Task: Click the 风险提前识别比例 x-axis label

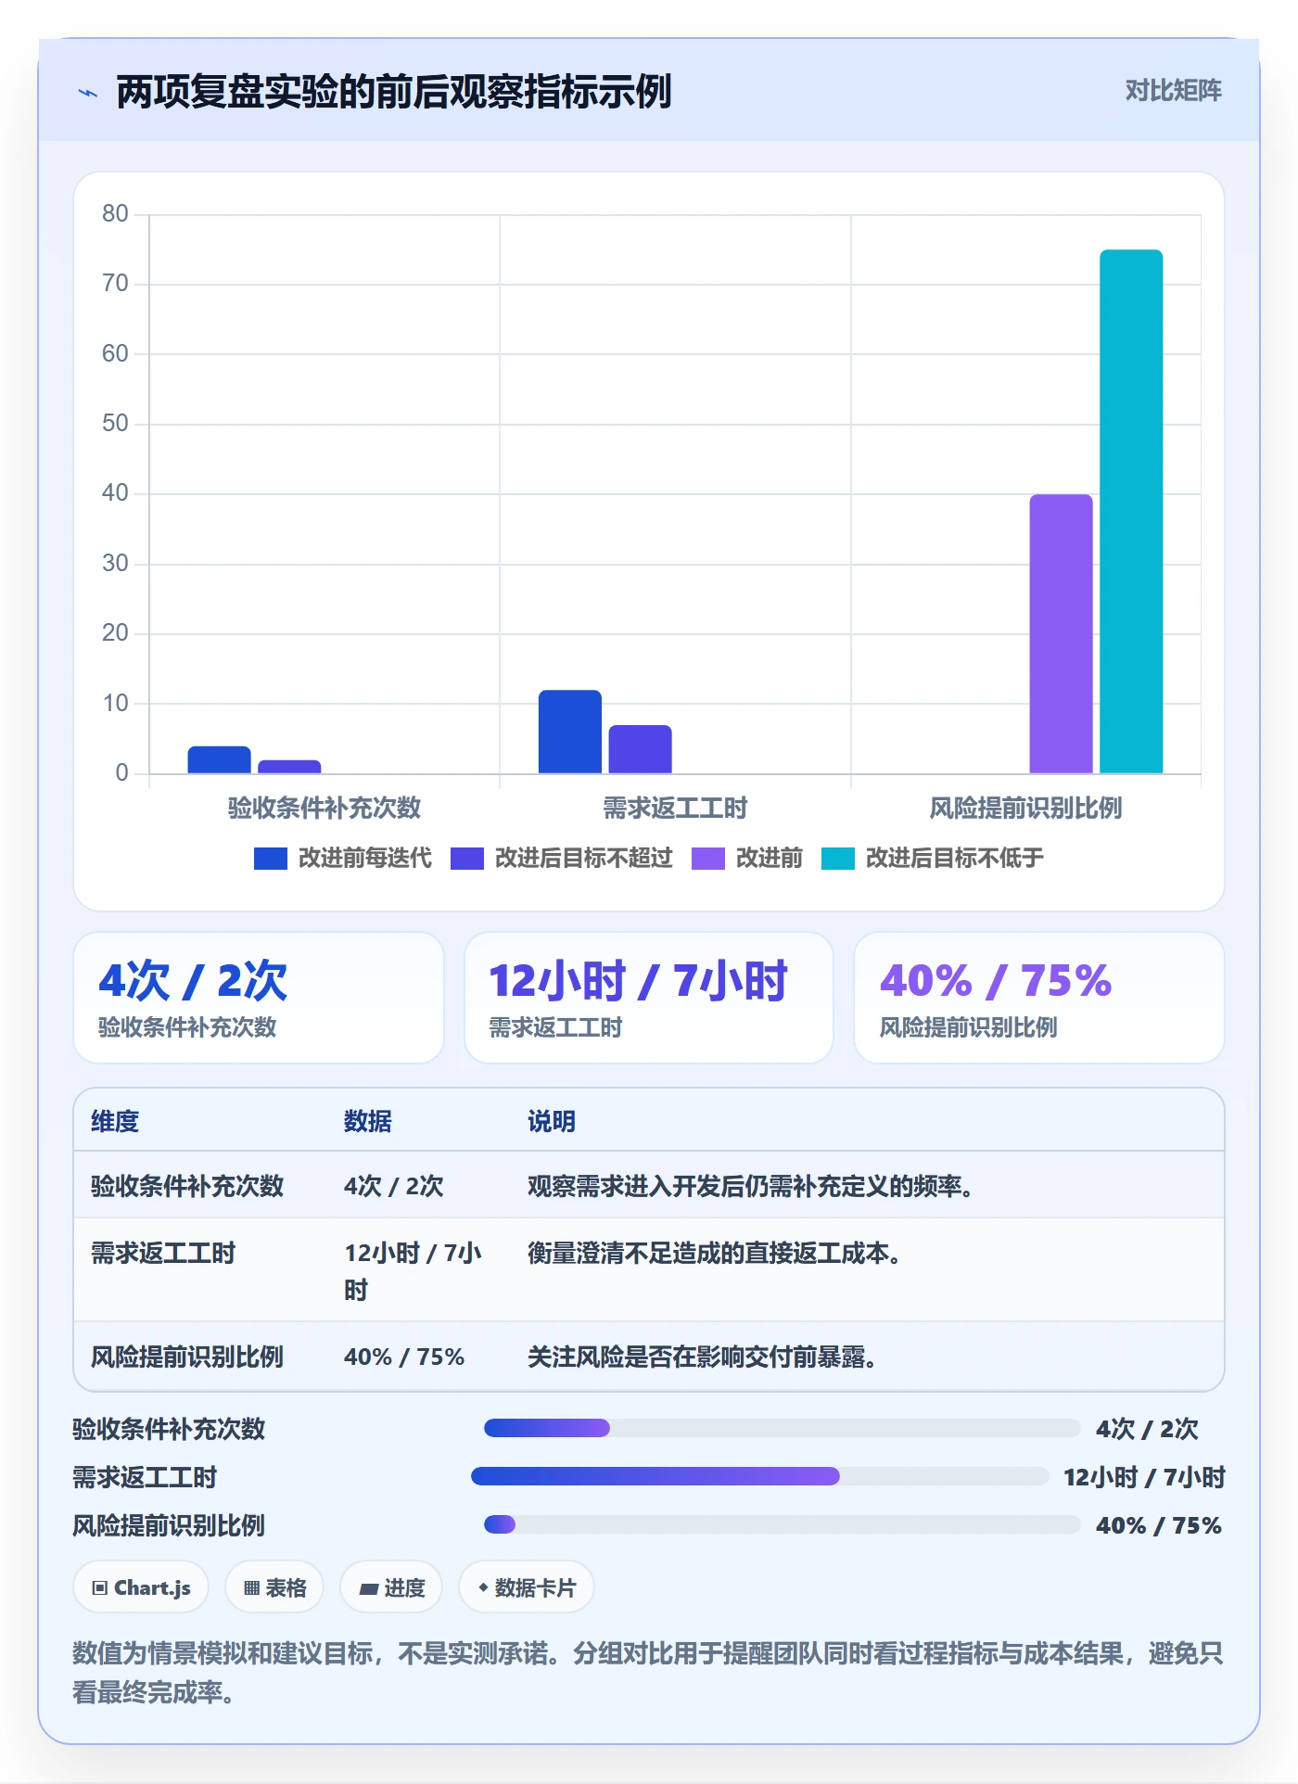Action: click(x=1025, y=808)
